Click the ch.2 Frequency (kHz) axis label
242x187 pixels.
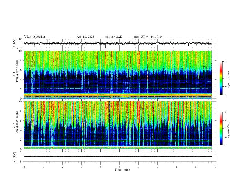(16, 122)
